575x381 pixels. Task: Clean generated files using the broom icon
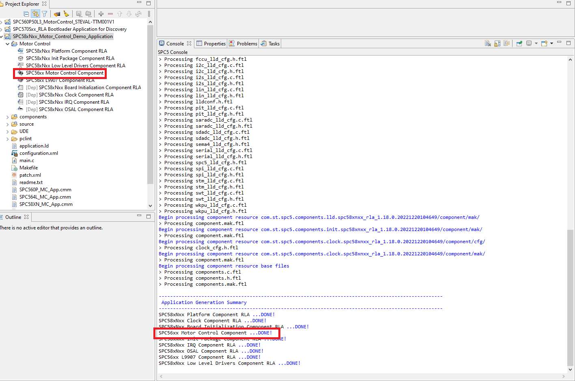pos(66,13)
